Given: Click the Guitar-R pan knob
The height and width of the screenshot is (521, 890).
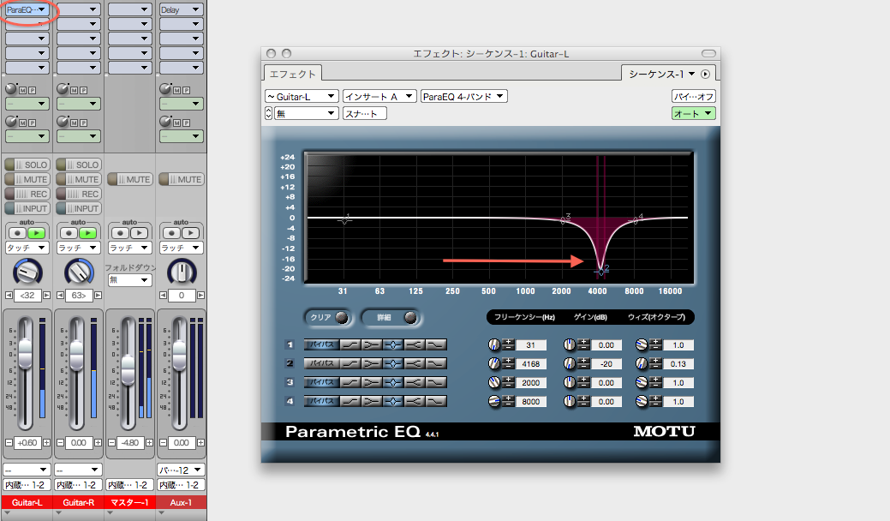Looking at the screenshot, I should click(x=79, y=272).
